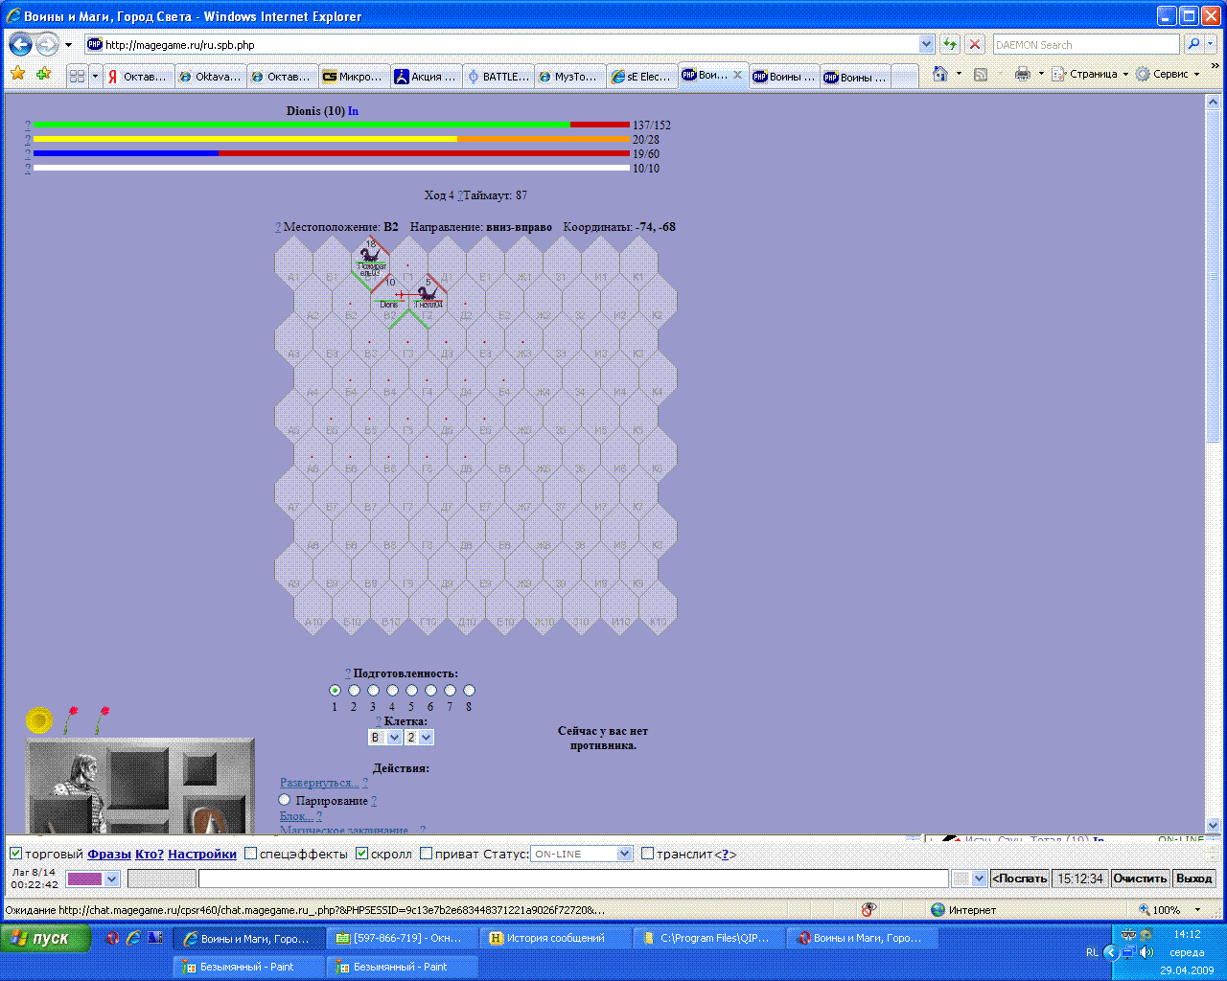Click the RSS feeds icon

(x=981, y=74)
